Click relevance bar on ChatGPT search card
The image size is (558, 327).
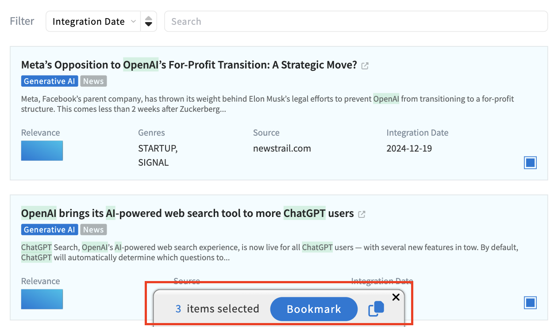coord(42,299)
